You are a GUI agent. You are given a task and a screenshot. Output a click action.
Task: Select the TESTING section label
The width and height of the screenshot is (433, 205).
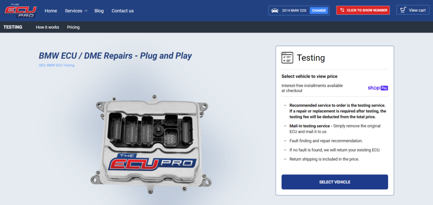coord(13,27)
